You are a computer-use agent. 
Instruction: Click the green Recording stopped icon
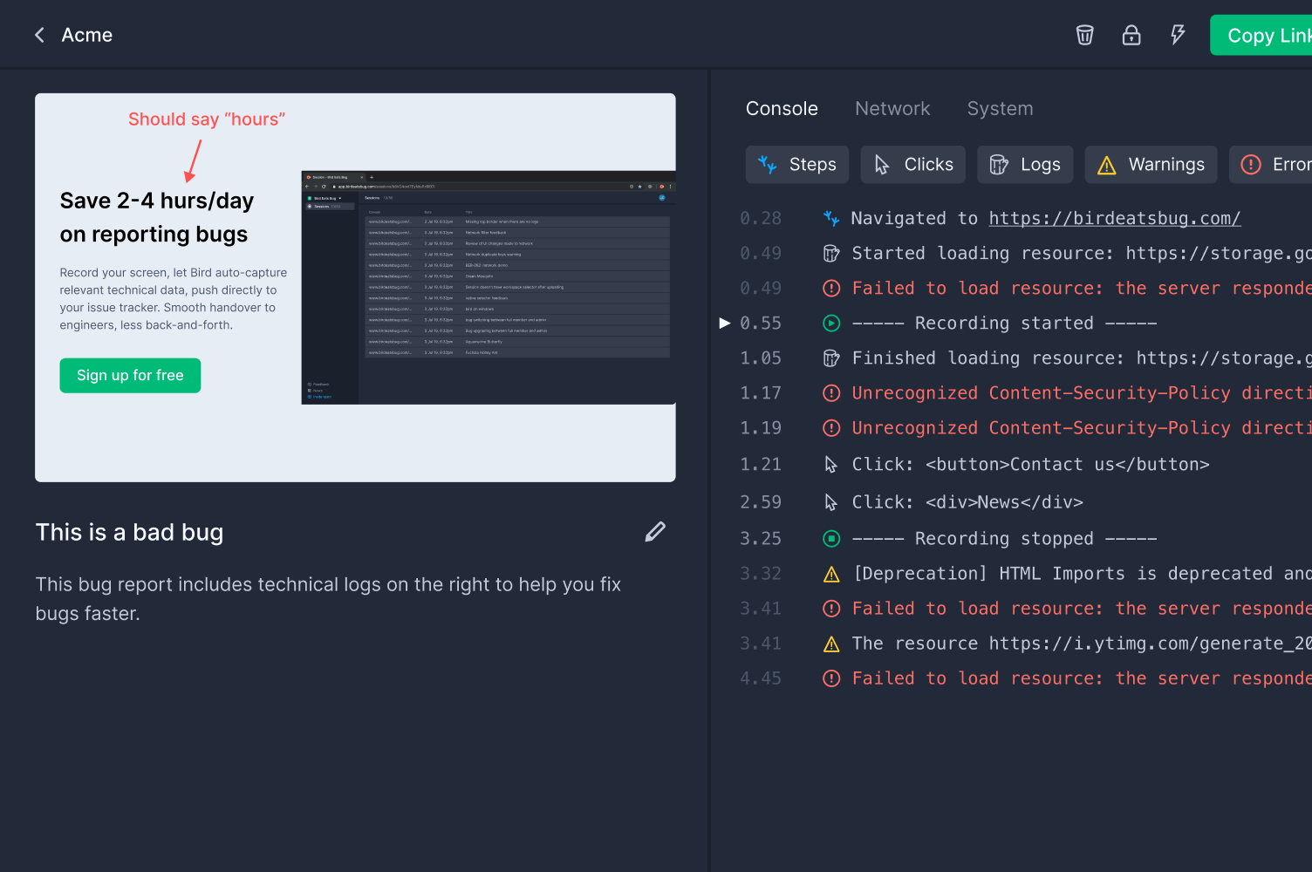point(831,539)
